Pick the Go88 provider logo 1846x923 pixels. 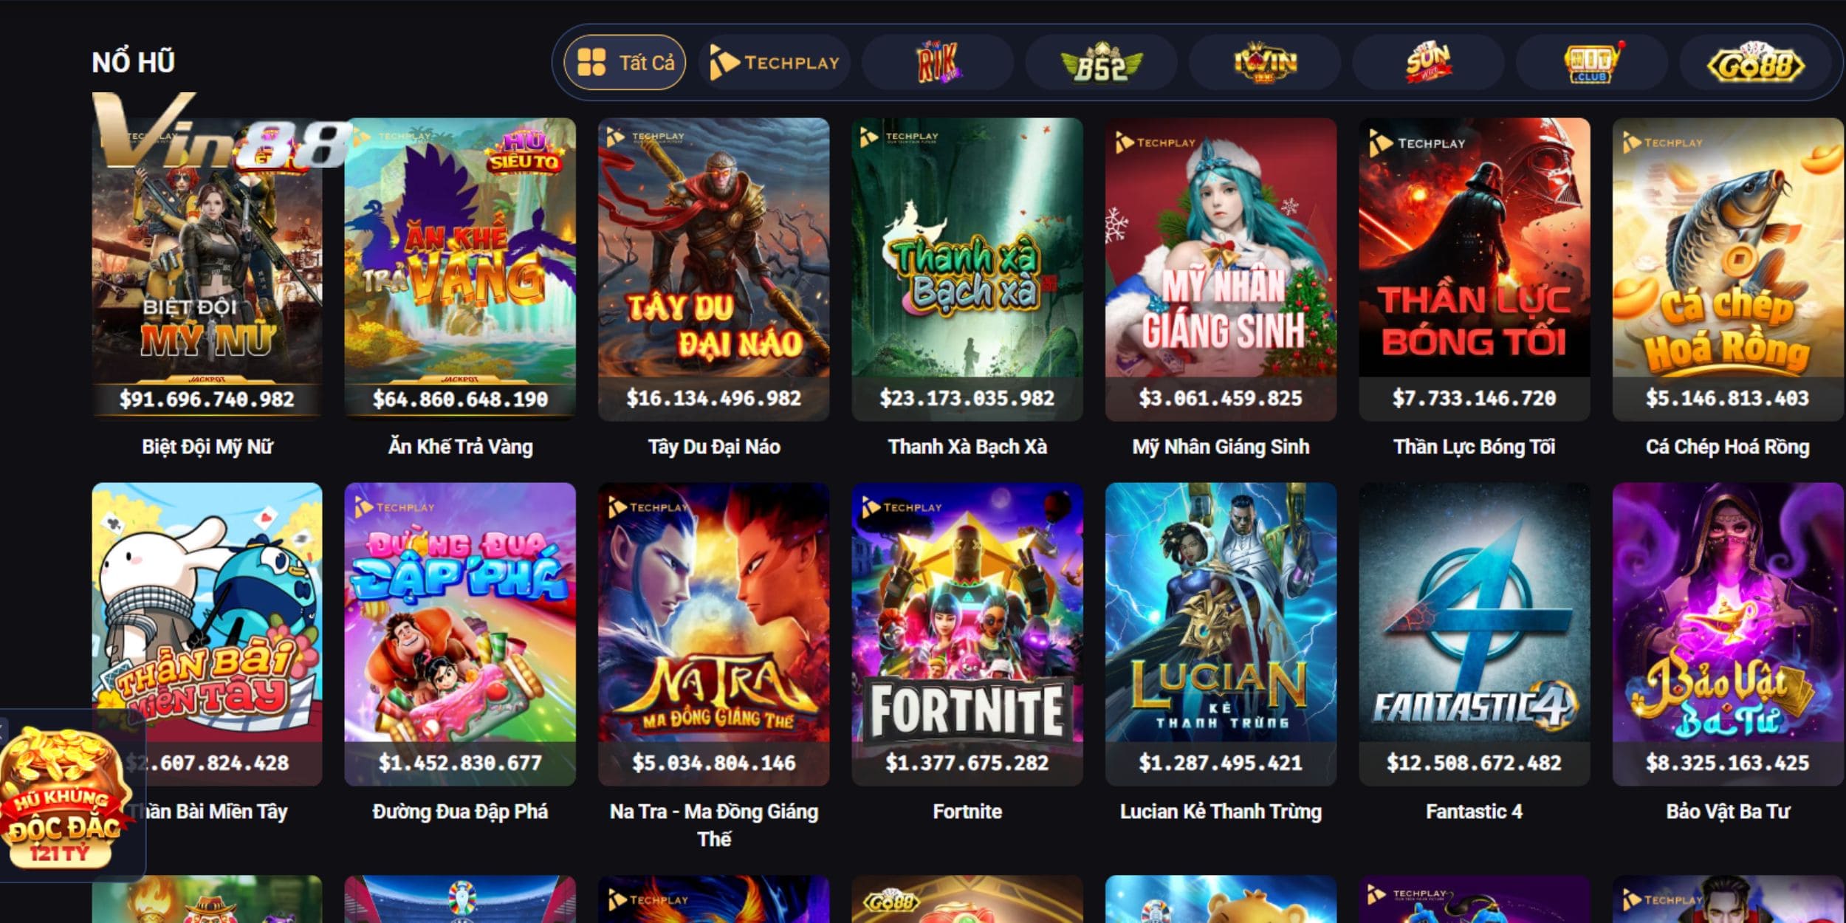(x=1755, y=63)
